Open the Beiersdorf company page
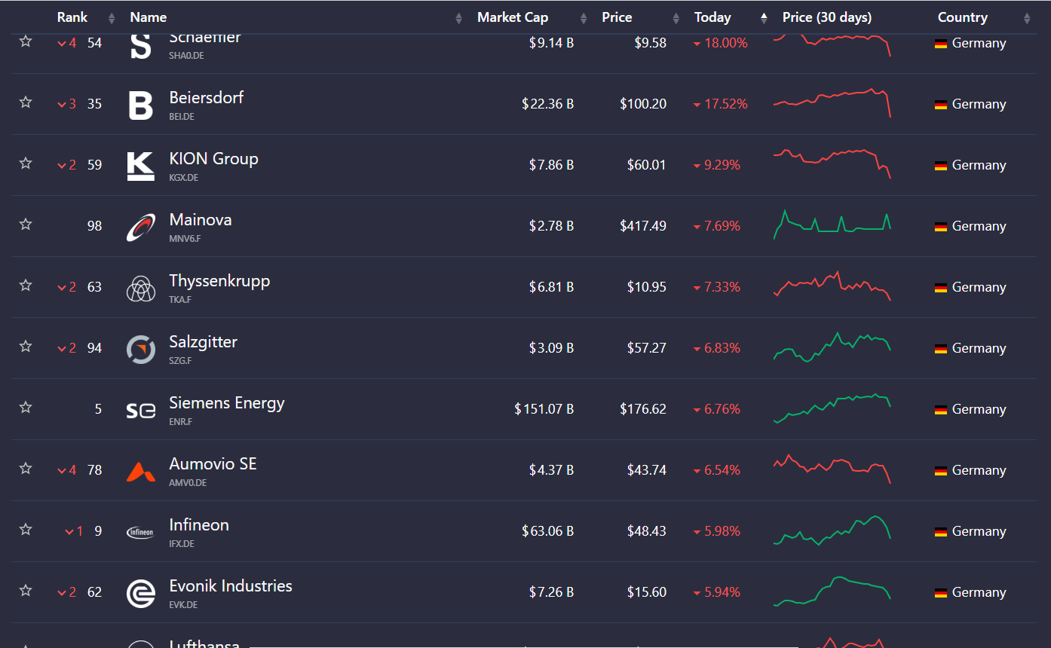This screenshot has height=648, width=1051. [x=207, y=98]
